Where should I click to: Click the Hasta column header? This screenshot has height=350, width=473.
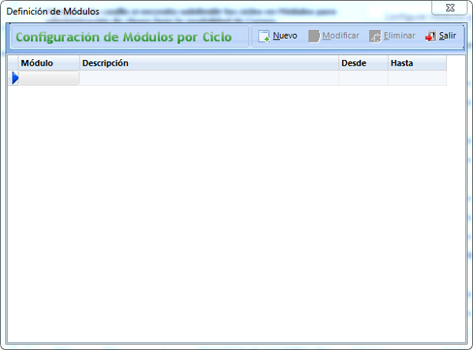417,63
